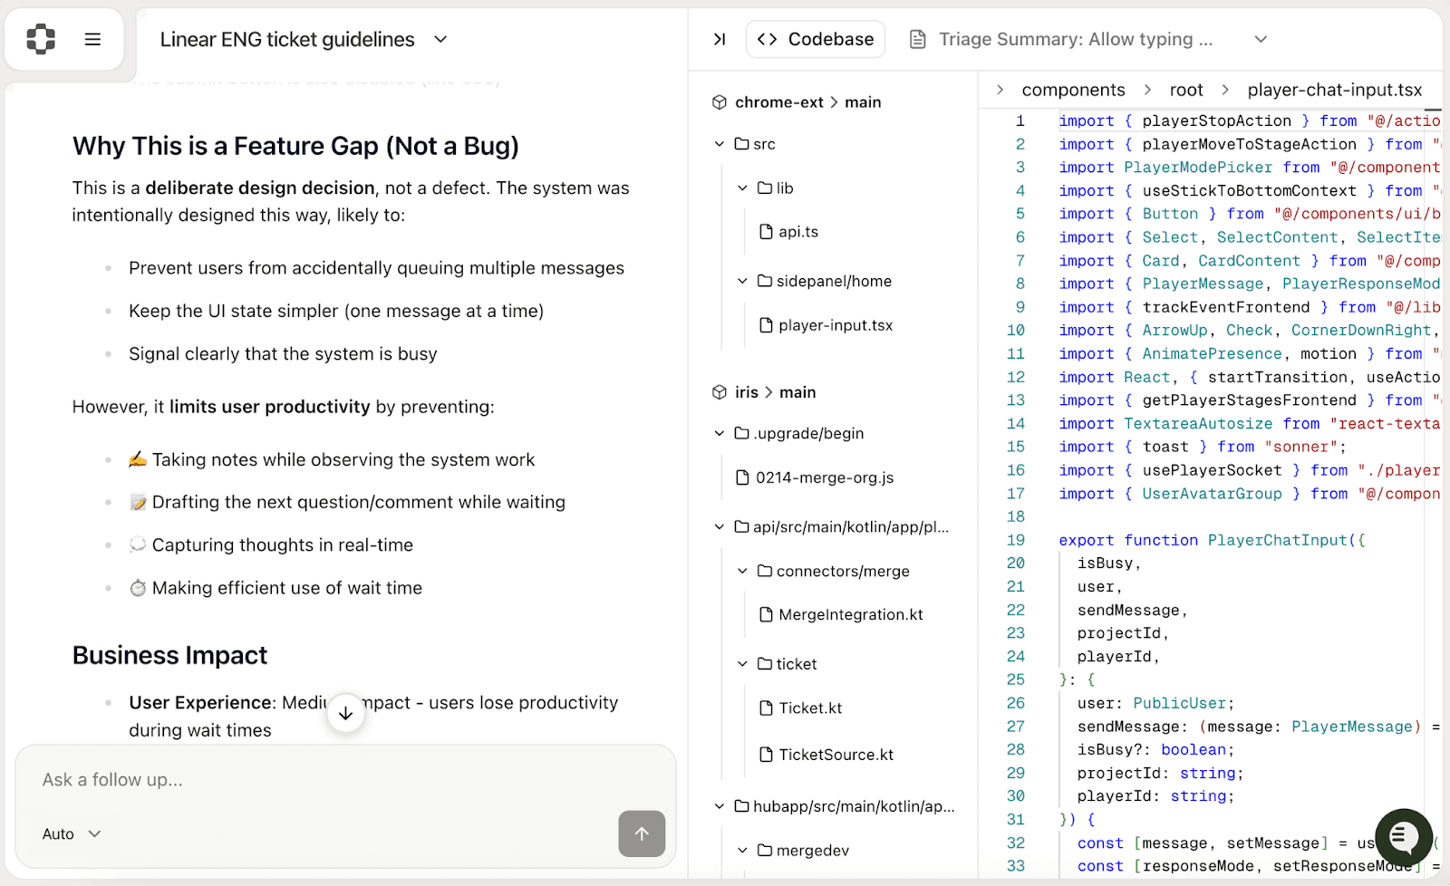Open the MergeIntegration.kt file

pos(850,615)
